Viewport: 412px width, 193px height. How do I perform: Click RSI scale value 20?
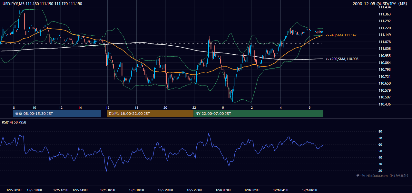pos(380,170)
